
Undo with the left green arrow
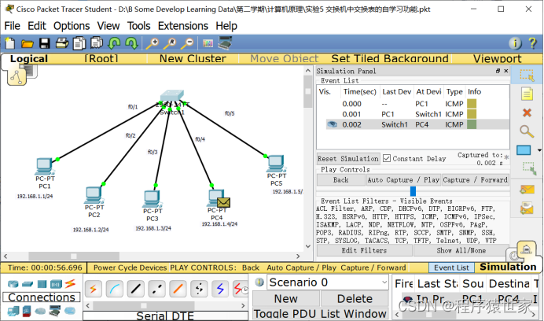(114, 43)
